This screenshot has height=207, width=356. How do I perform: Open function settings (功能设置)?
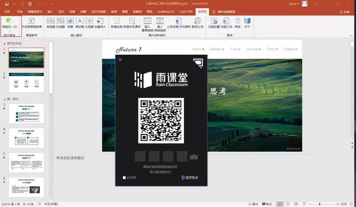click(x=214, y=23)
